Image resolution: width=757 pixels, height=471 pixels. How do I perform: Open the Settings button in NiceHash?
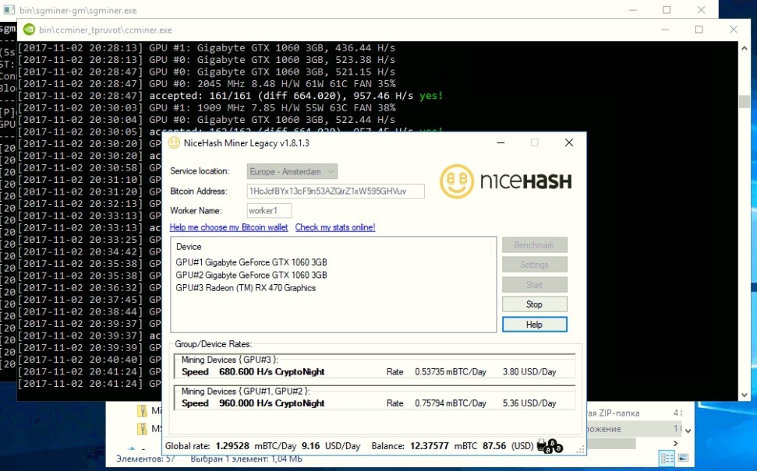pos(535,265)
